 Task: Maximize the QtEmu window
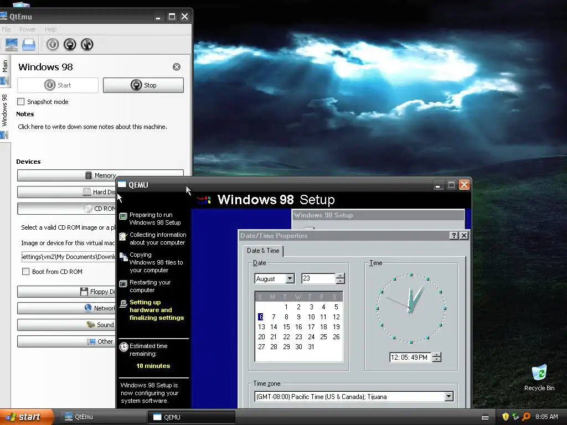click(172, 17)
